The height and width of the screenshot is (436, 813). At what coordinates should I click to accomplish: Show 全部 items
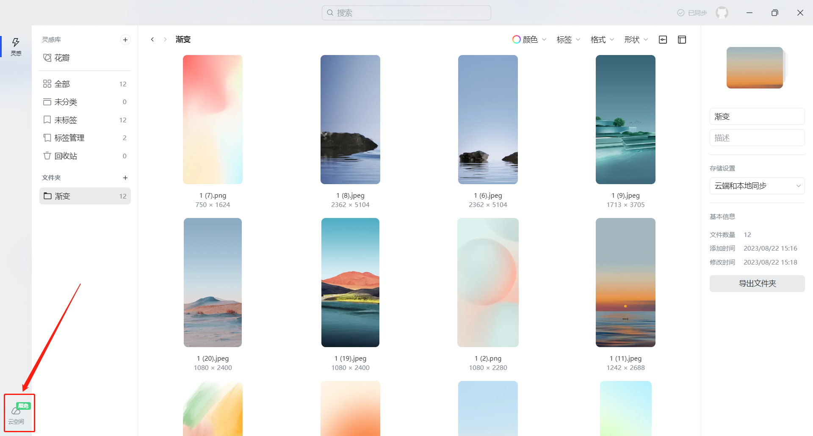pyautogui.click(x=85, y=84)
